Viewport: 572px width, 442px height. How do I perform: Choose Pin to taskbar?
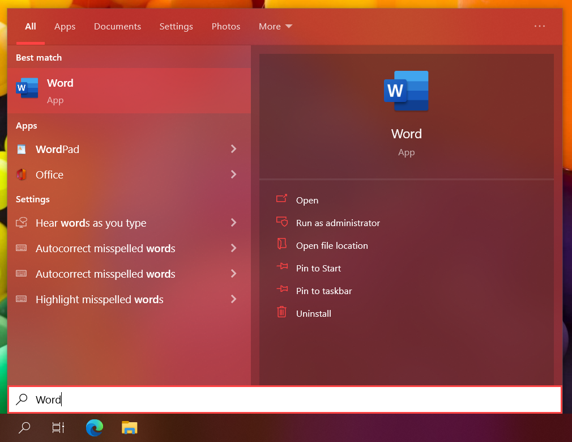tap(324, 291)
